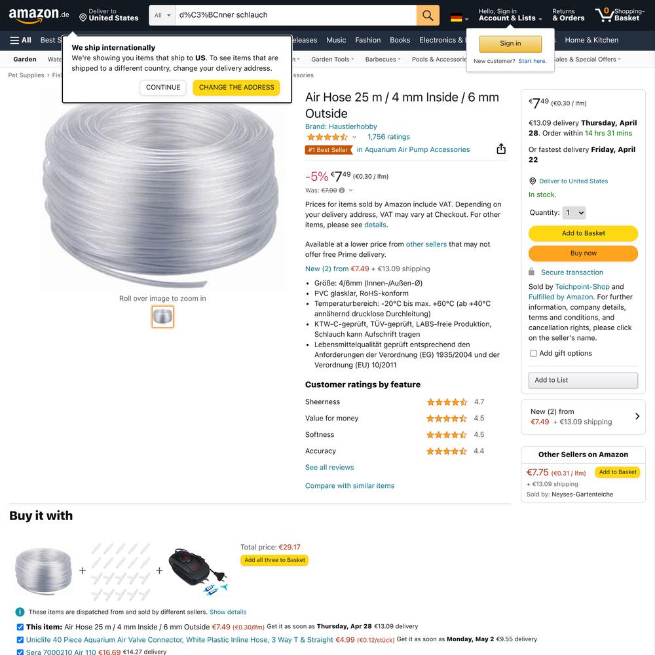
Task: Open the Quantity dropdown
Action: coord(574,213)
